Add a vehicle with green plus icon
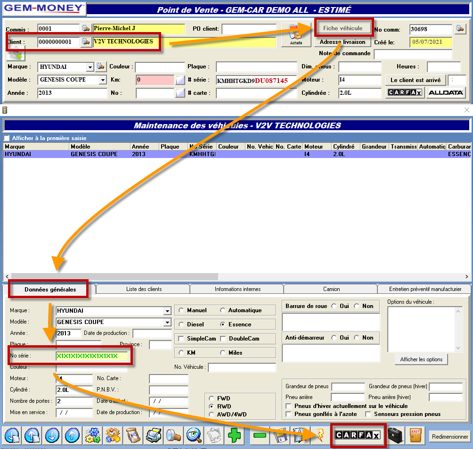This screenshot has height=449, width=473. [x=234, y=435]
